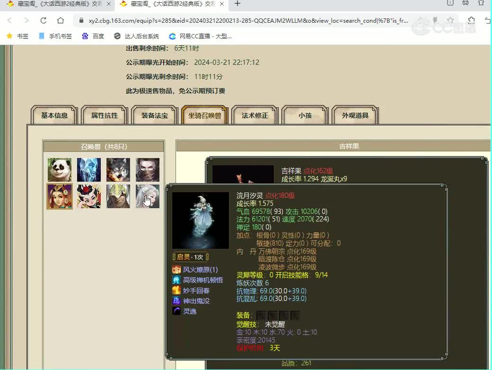Open the 法术修正 tab
492x370 pixels.
pos(255,115)
